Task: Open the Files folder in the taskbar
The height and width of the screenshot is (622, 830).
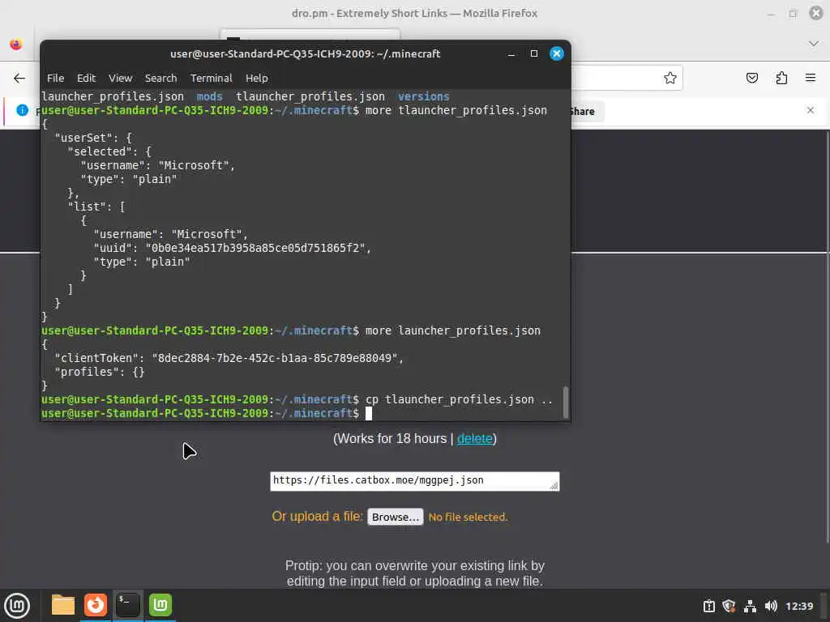Action: pos(63,605)
